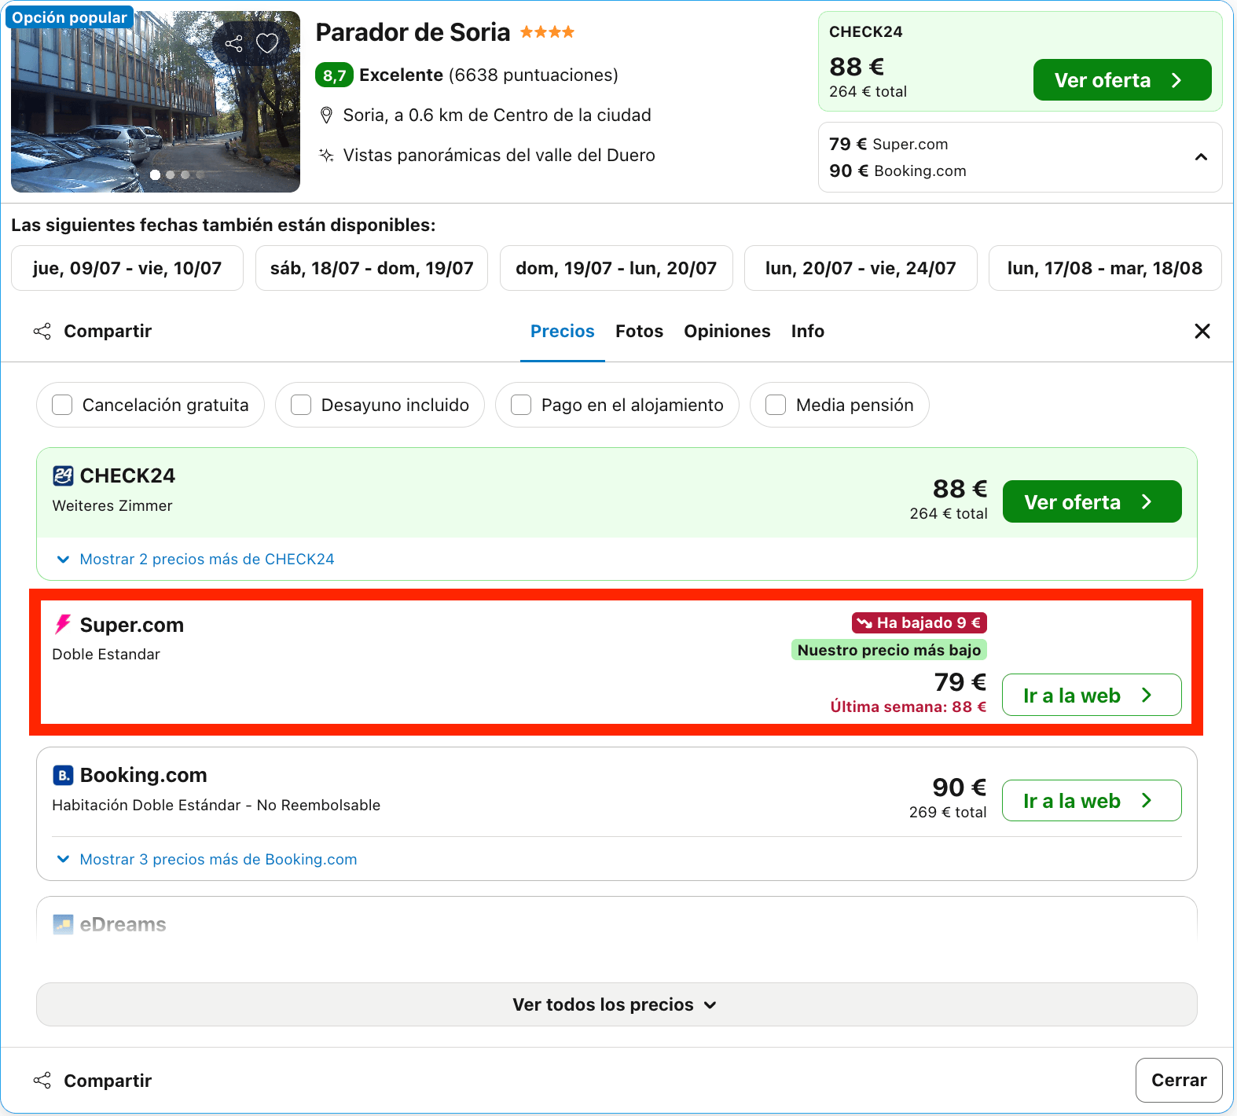Click Opción popular badge
The image size is (1237, 1116).
[69, 17]
